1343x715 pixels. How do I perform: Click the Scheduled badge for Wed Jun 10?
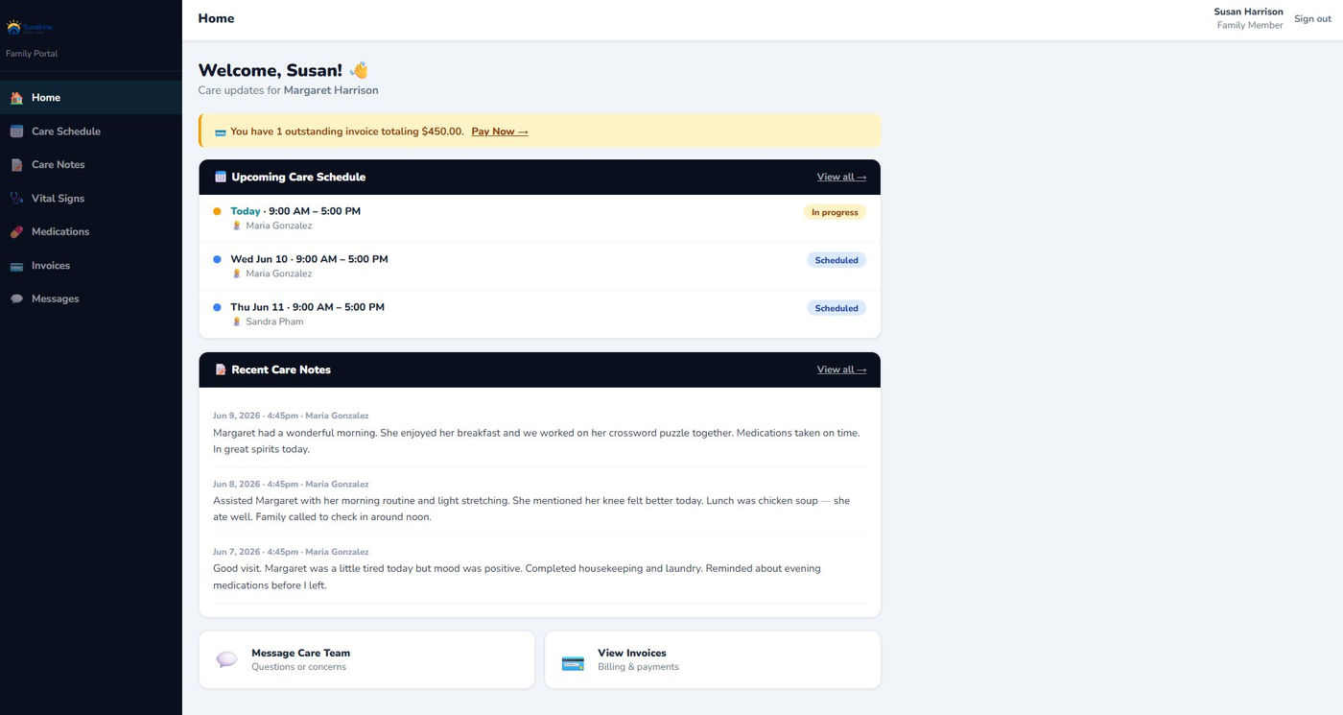tap(836, 260)
